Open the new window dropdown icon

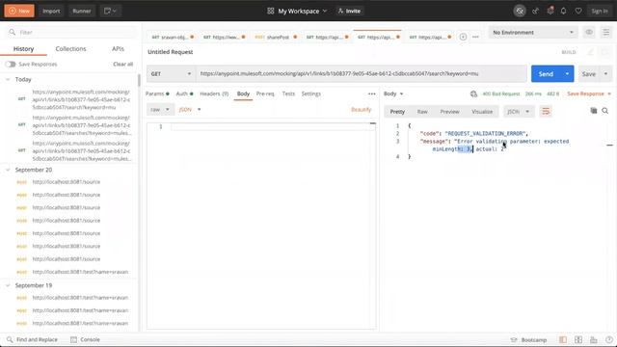coord(110,11)
